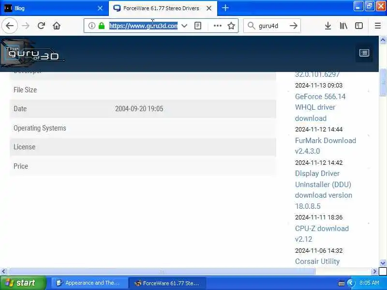
Task: Select the ForceWare 61.77 Stereo Drivers tab
Action: [163, 8]
